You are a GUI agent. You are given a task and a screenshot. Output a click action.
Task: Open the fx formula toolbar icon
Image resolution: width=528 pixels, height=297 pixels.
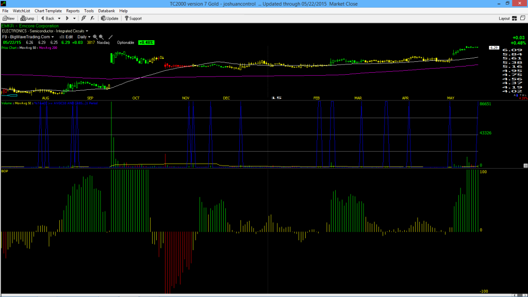coord(92,19)
